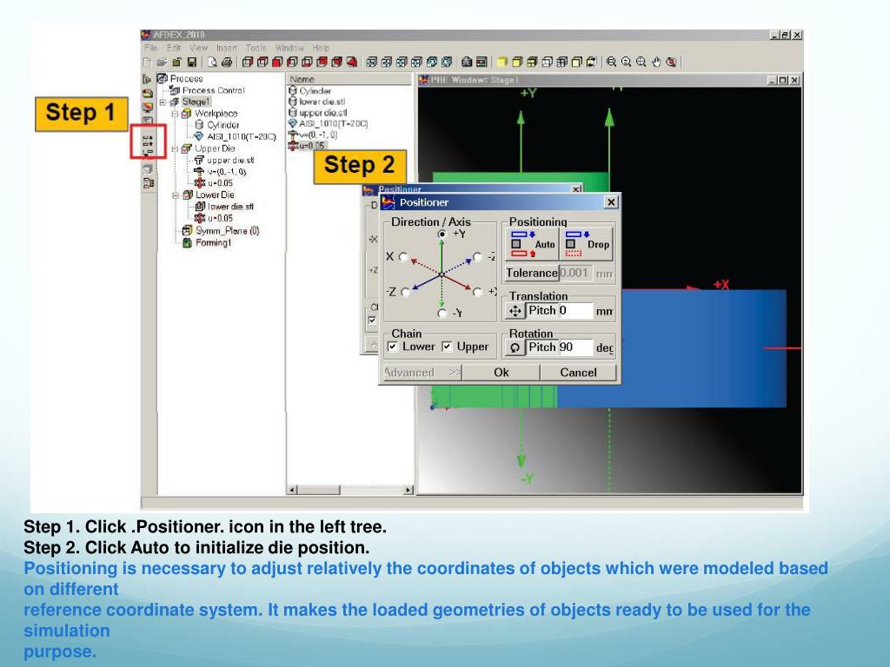Click the Translation move-arrows icon button
Viewport: 890px width, 667px height.
[515, 311]
